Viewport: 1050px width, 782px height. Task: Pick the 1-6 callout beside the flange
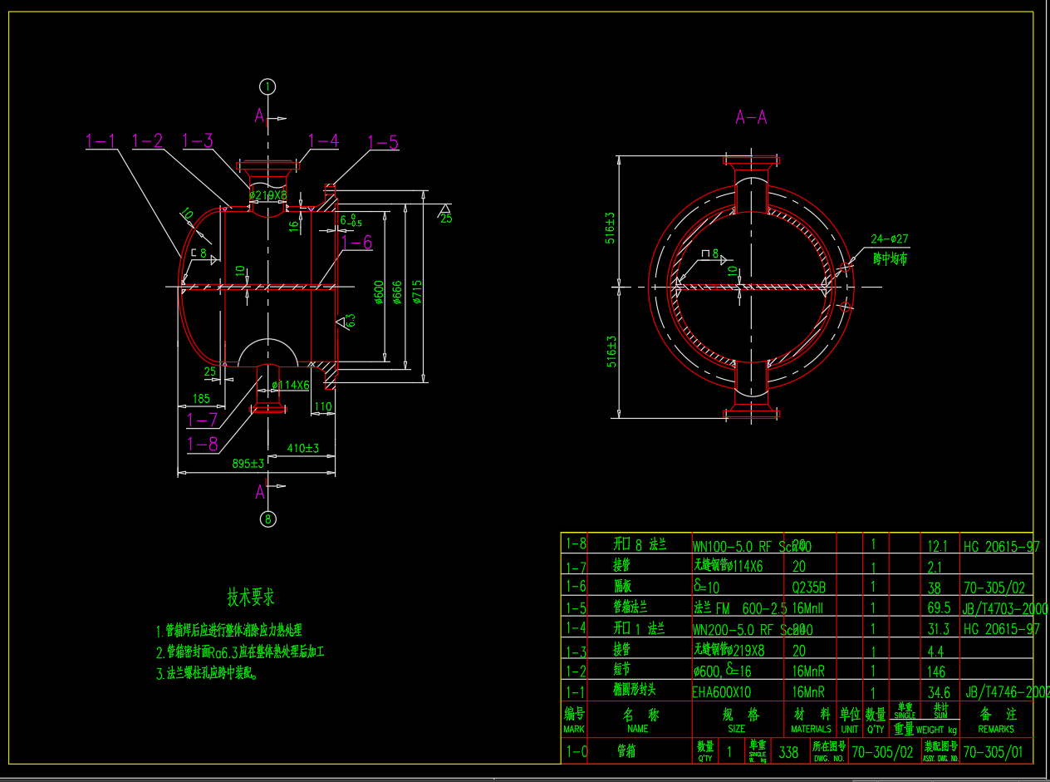click(x=356, y=243)
